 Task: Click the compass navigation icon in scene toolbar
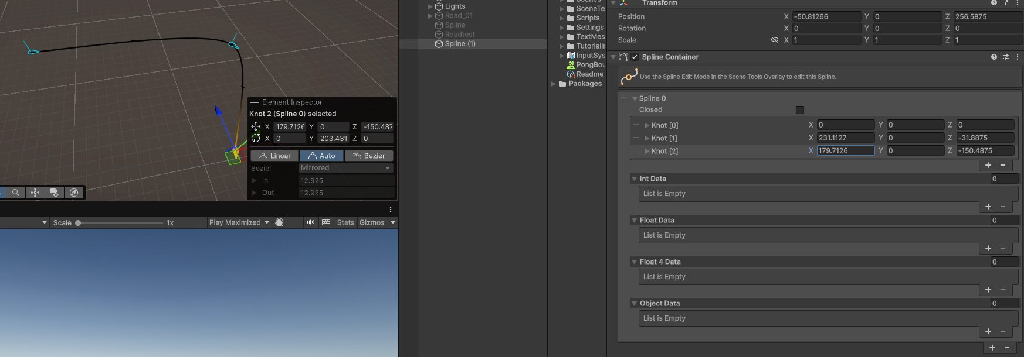(74, 193)
